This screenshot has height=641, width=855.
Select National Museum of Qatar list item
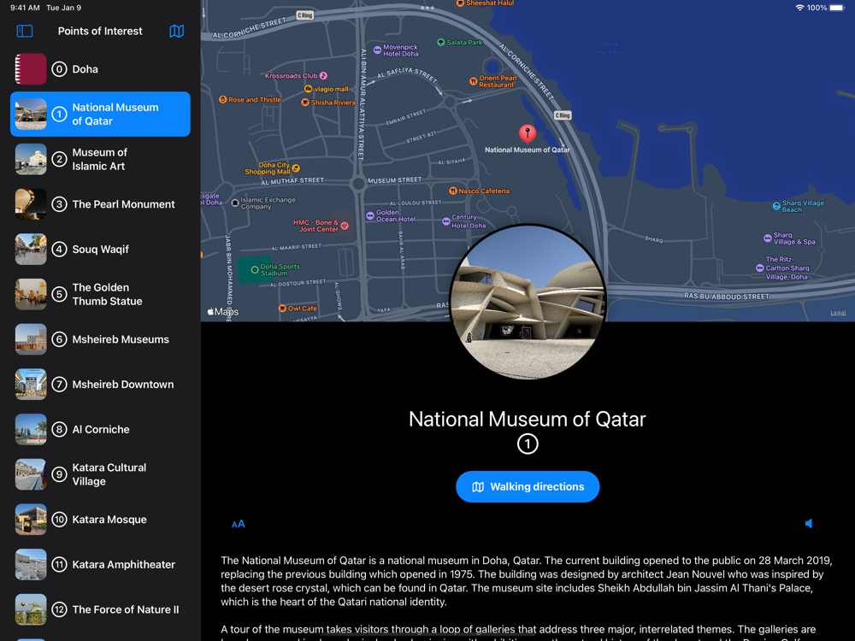(x=100, y=114)
